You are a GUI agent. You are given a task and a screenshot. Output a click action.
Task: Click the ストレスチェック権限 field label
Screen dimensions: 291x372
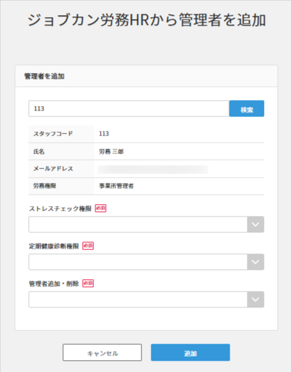(60, 209)
